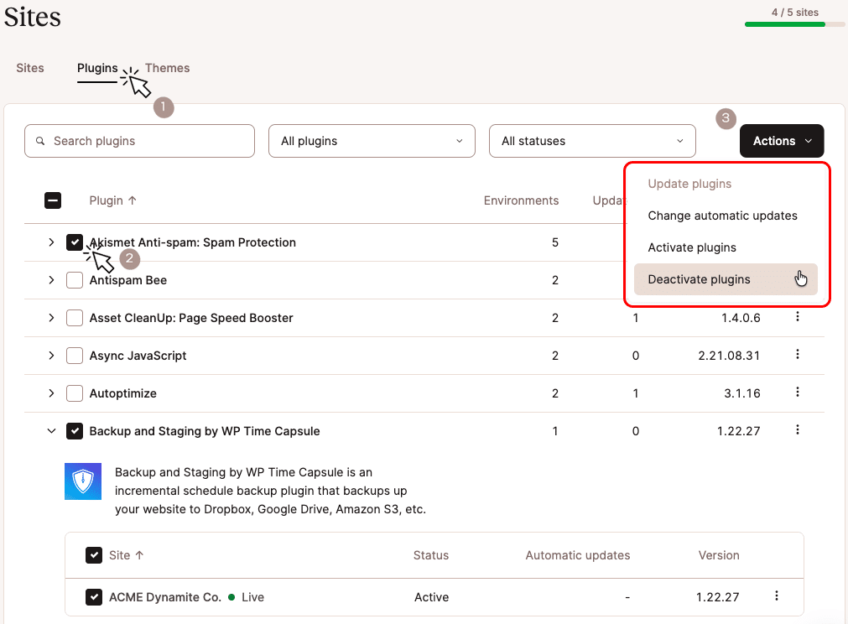848x624 pixels.
Task: Click the Active status of ACME Dynamite
Action: tap(432, 597)
